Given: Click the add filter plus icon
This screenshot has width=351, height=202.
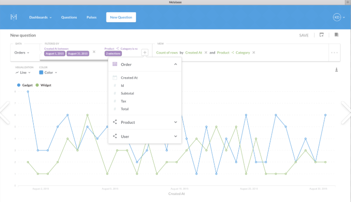Looking at the screenshot, I should click(x=145, y=53).
